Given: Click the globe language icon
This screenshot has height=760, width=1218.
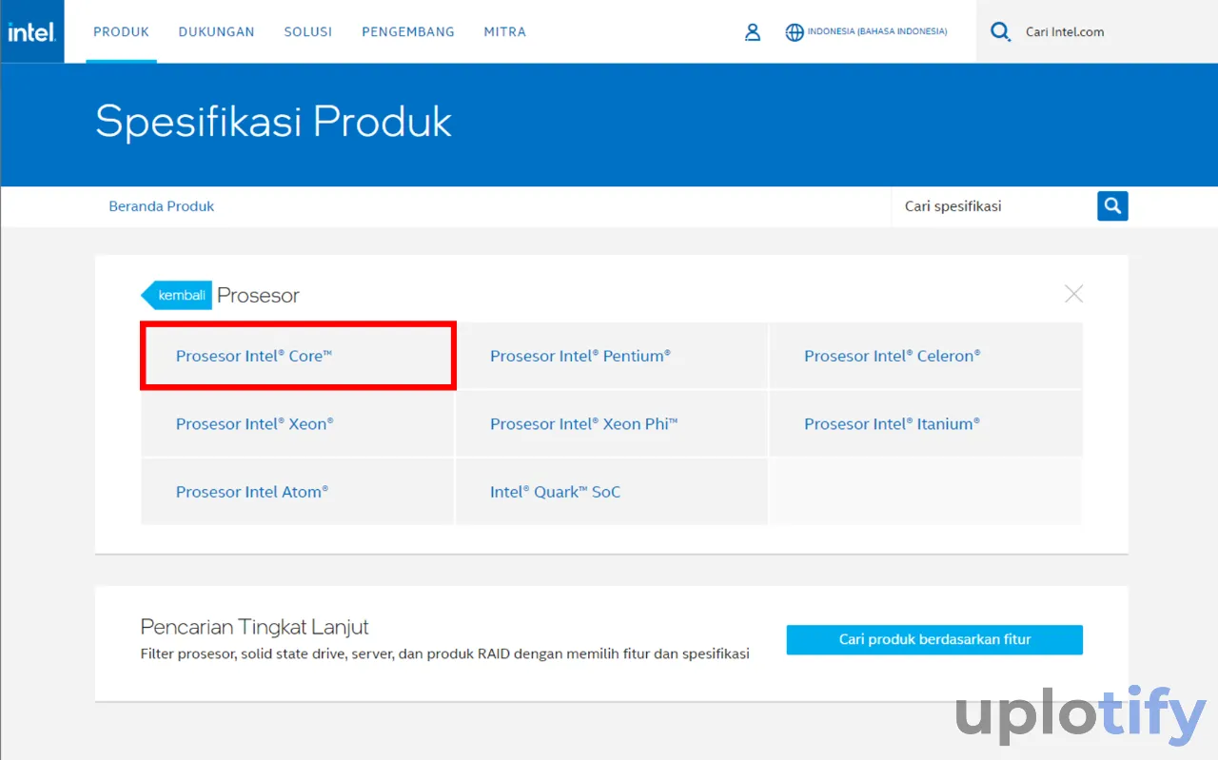Looking at the screenshot, I should tap(795, 32).
